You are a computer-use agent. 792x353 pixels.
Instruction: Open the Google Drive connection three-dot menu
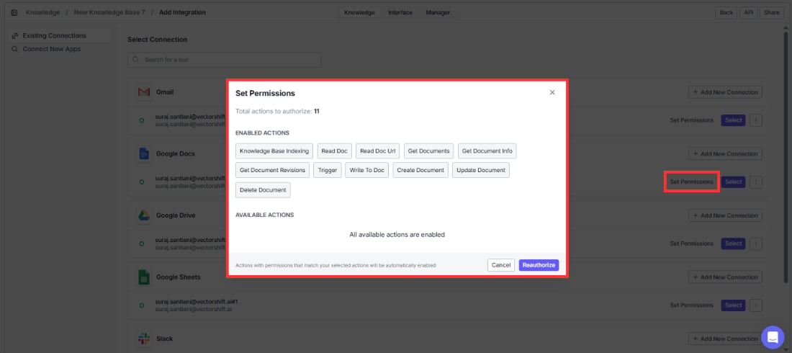click(755, 243)
